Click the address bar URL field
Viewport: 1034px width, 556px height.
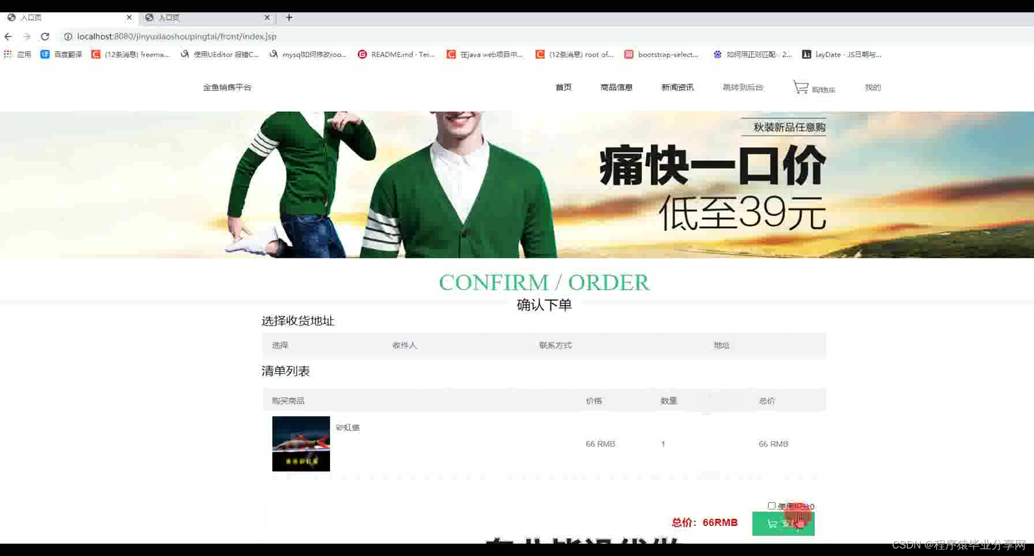click(177, 36)
